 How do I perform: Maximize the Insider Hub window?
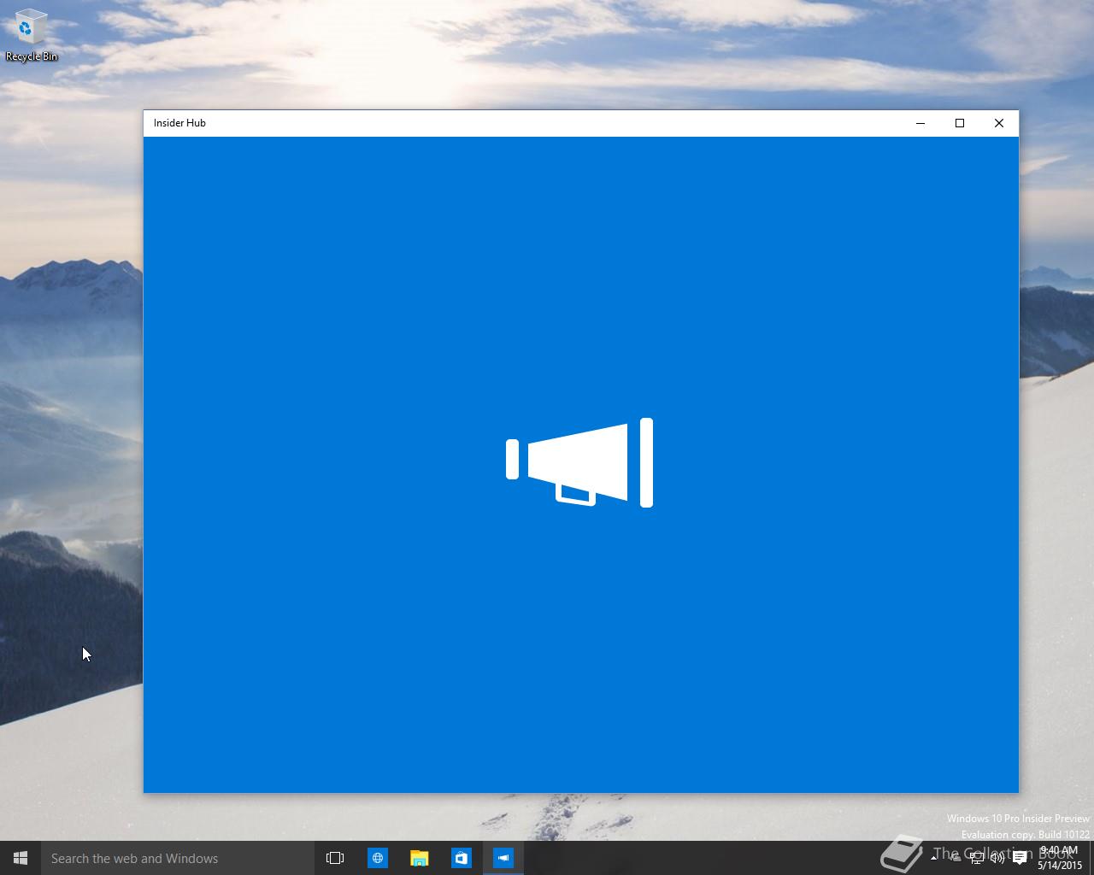click(x=960, y=123)
